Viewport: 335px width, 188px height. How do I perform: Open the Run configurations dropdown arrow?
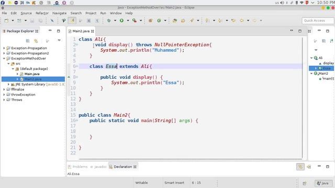tap(128, 20)
